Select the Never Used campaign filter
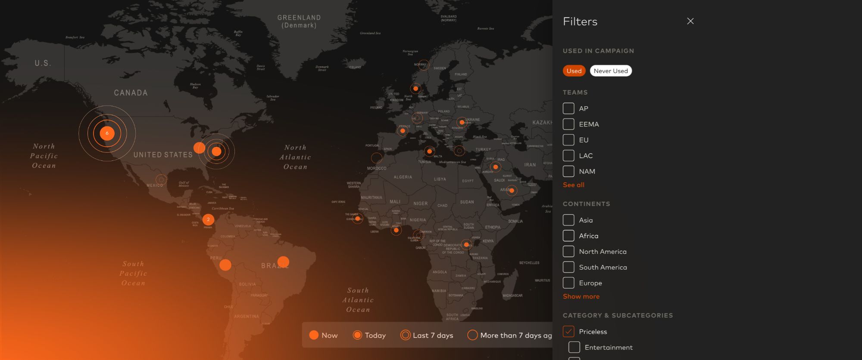This screenshot has height=360, width=862. pos(610,71)
